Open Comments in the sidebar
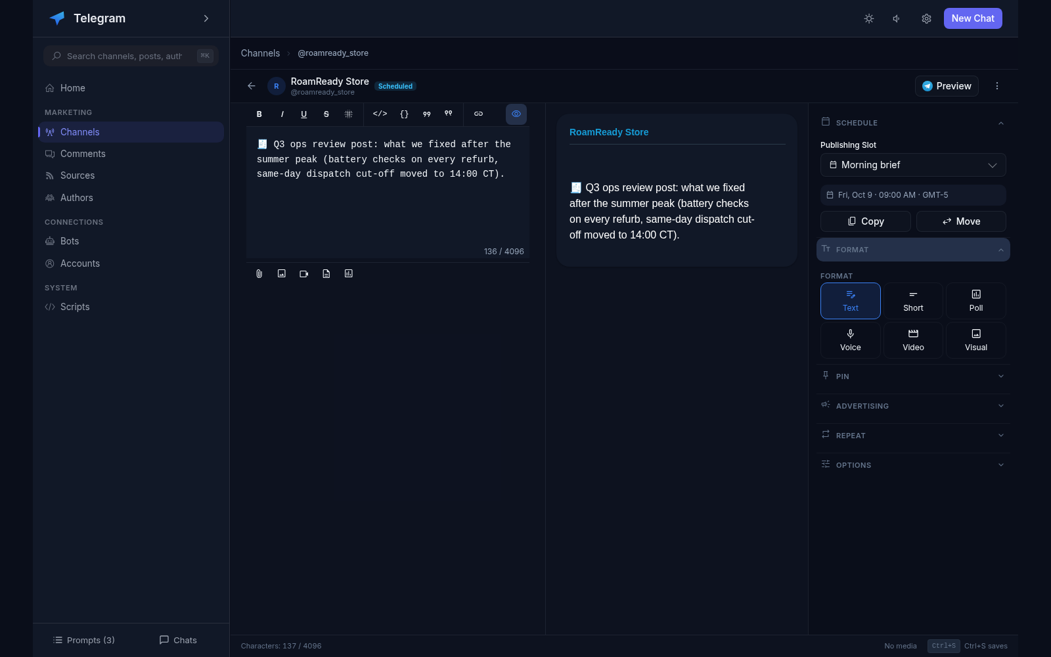This screenshot has height=657, width=1051. (131, 154)
